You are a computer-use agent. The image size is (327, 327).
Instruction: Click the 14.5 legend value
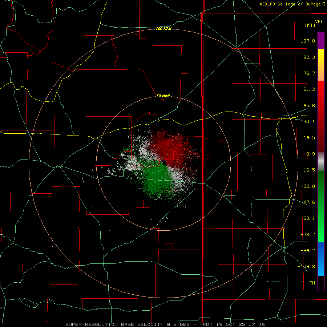coord(309,138)
